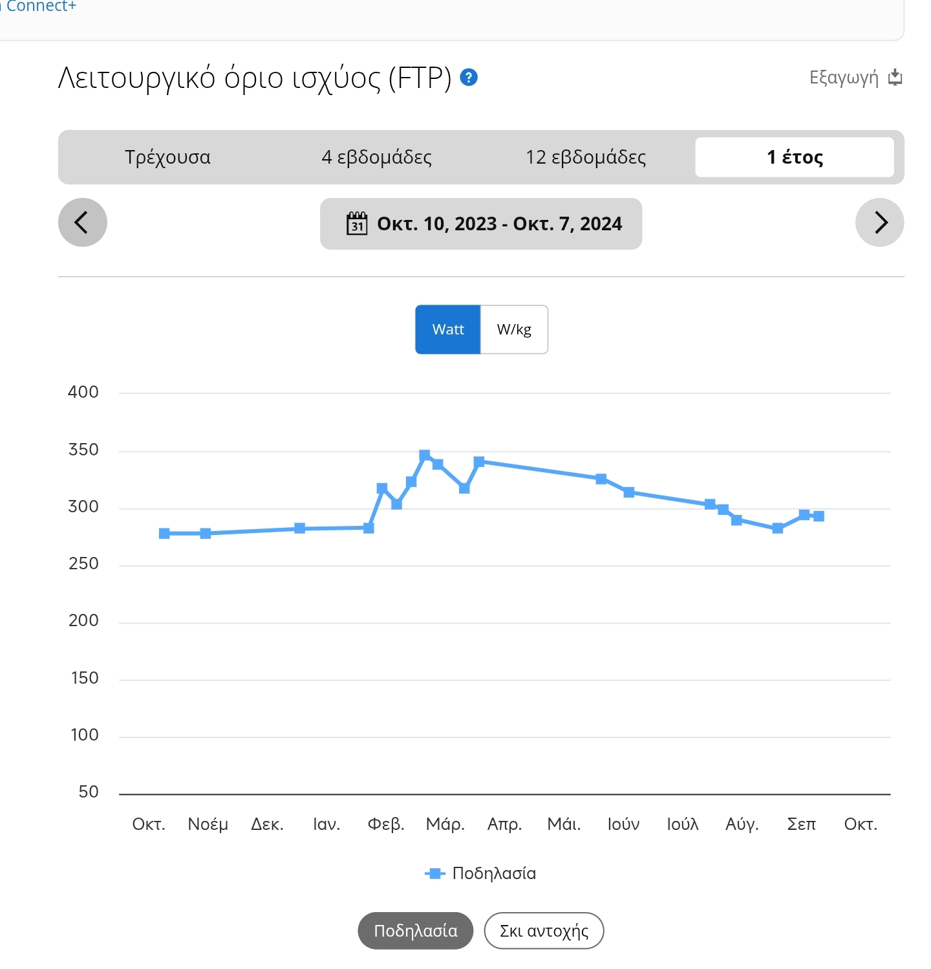Click the highest FTP data point in March

tap(425, 455)
